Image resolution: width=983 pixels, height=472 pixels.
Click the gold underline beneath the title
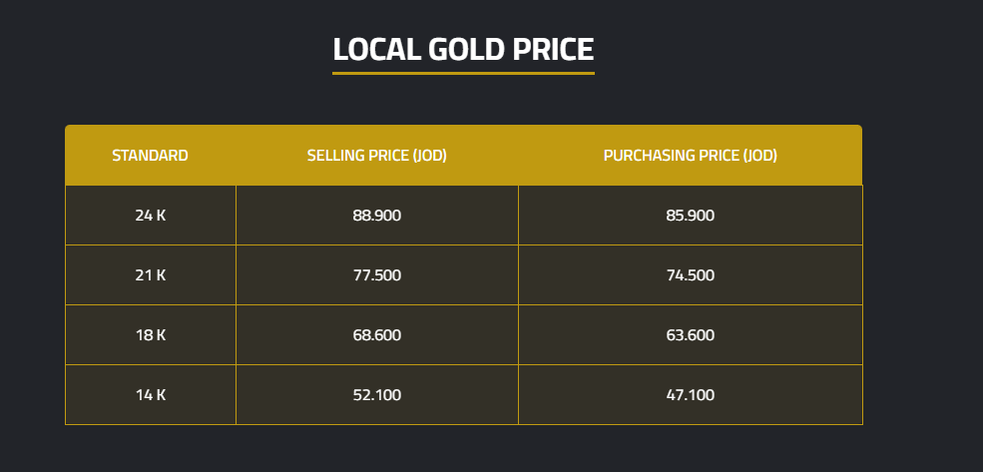[463, 73]
